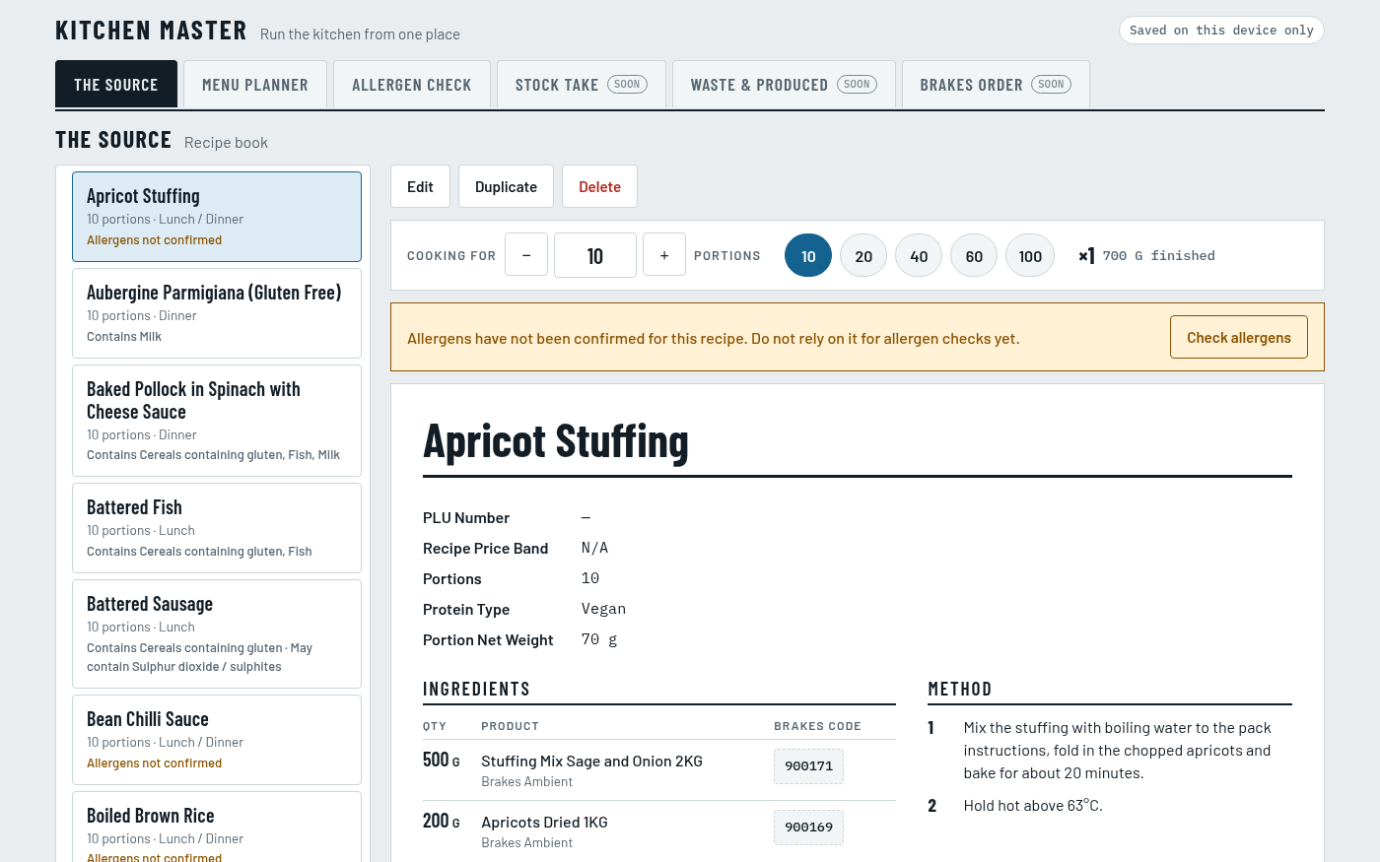This screenshot has width=1380, height=862.
Task: Click Brakes code 900171
Action: pos(808,765)
